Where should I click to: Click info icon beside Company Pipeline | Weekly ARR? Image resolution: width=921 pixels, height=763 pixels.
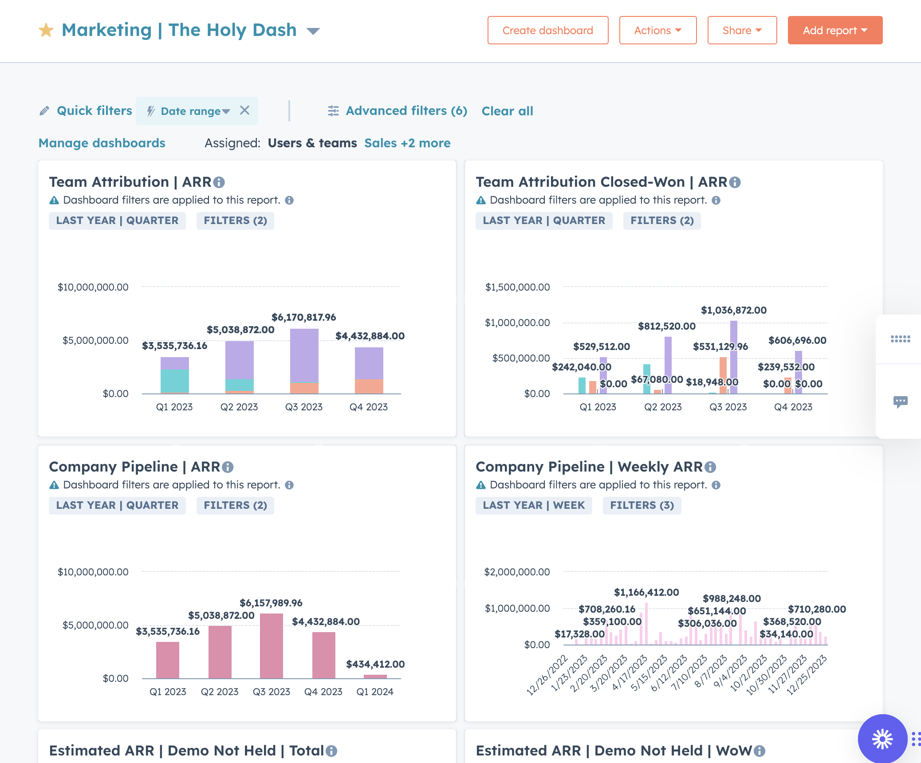pos(710,467)
